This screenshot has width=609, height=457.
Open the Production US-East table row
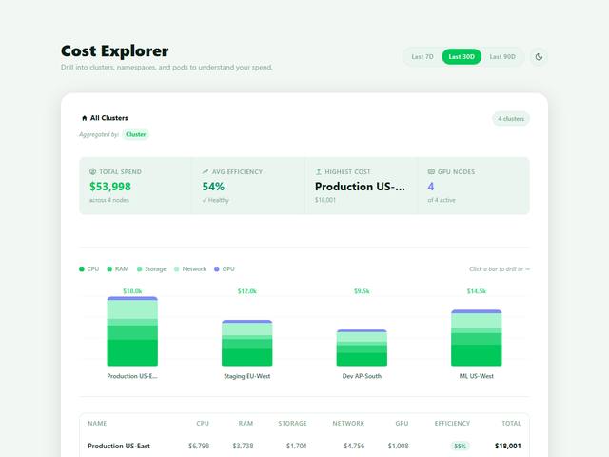pyautogui.click(x=304, y=446)
